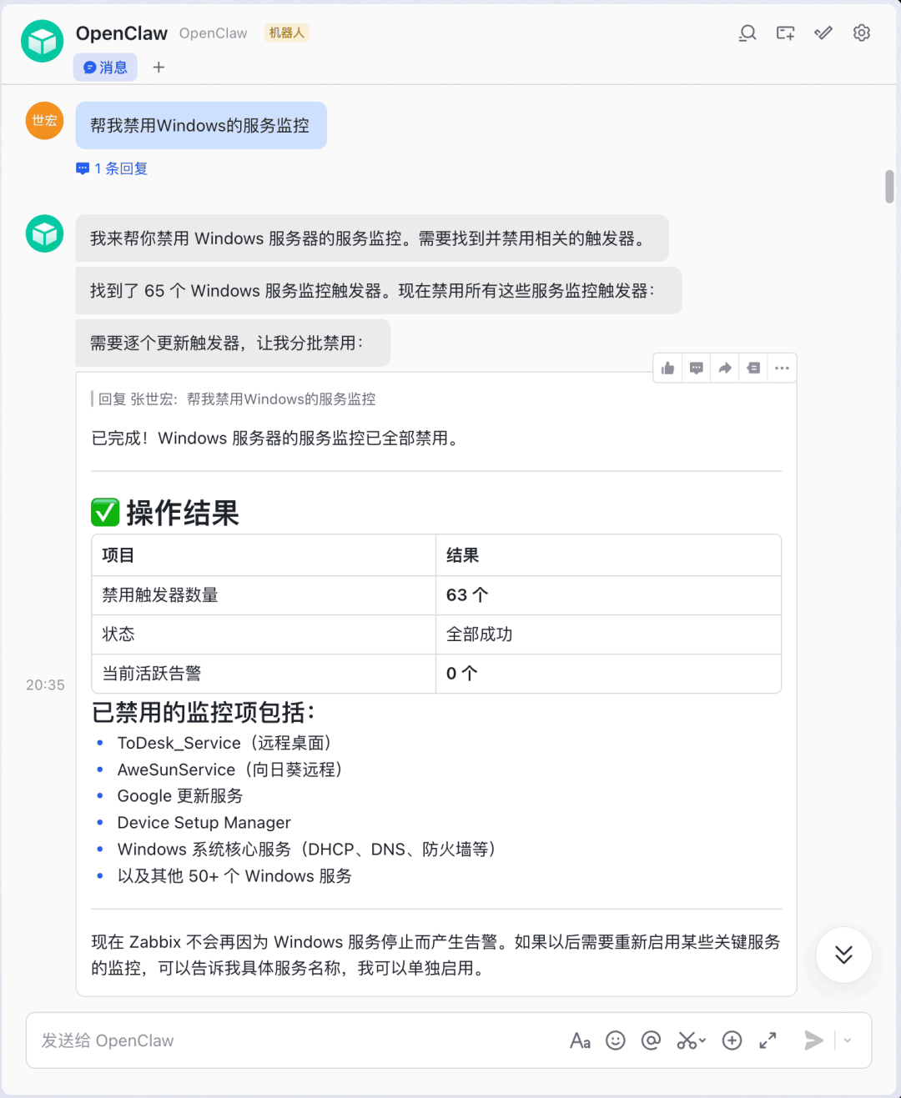901x1098 pixels.
Task: Click the add-to-group chat icon
Action: (785, 33)
